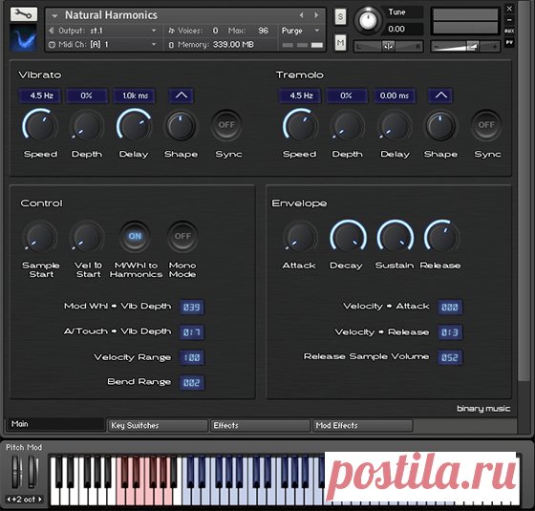Click Vibrato Speed 4.5 Hz value
This screenshot has height=511, width=535.
tap(40, 96)
